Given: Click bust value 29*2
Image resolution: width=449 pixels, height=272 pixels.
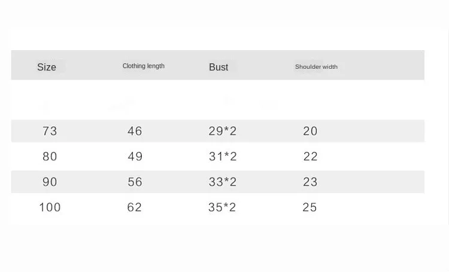Looking at the screenshot, I should (x=223, y=131).
